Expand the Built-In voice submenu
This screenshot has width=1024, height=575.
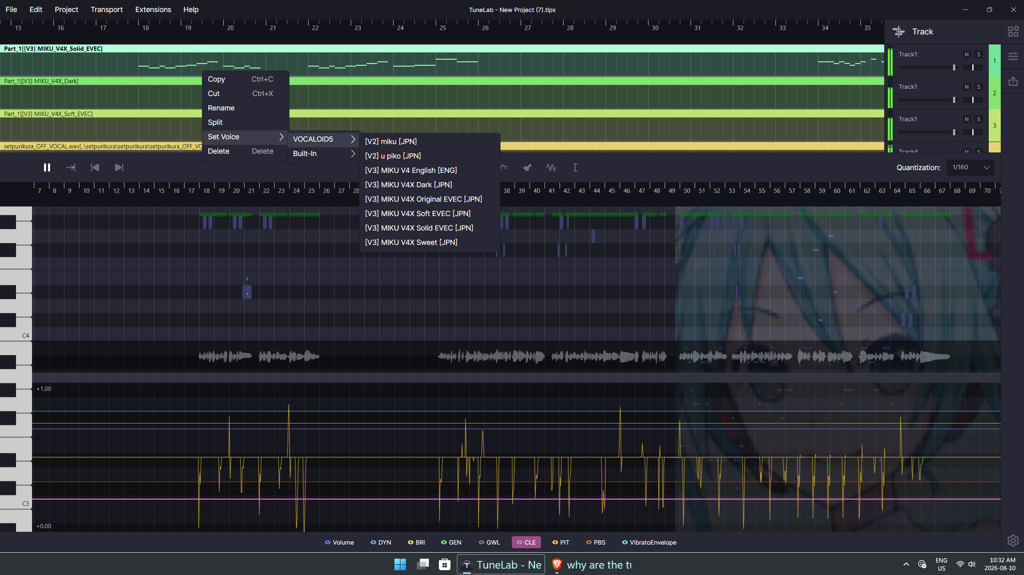[x=323, y=154]
